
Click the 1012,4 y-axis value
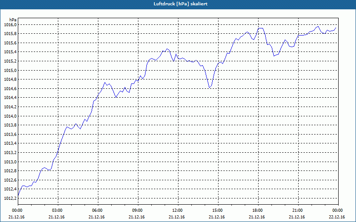click(10, 189)
